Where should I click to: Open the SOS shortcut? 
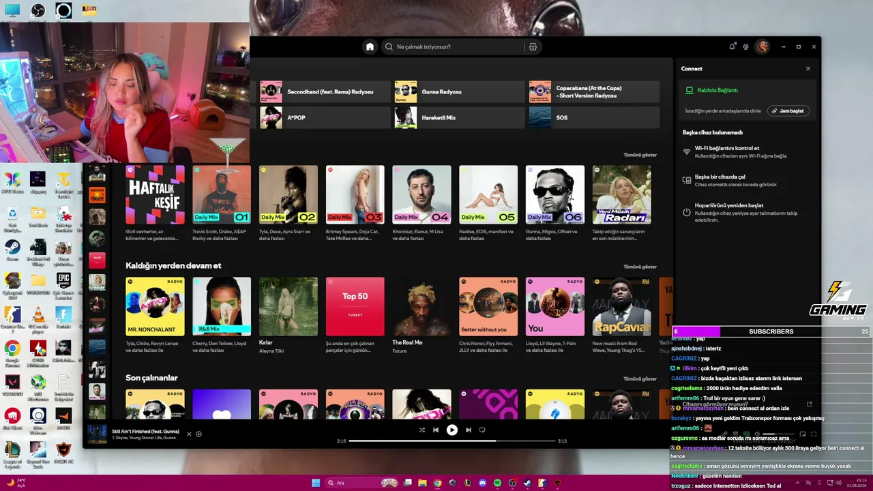[x=594, y=117]
